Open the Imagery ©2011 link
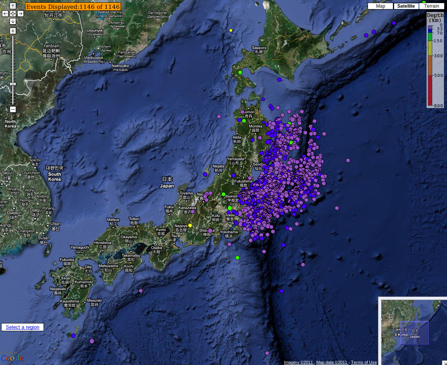Viewport: 447px width, 365px height. coord(298,362)
